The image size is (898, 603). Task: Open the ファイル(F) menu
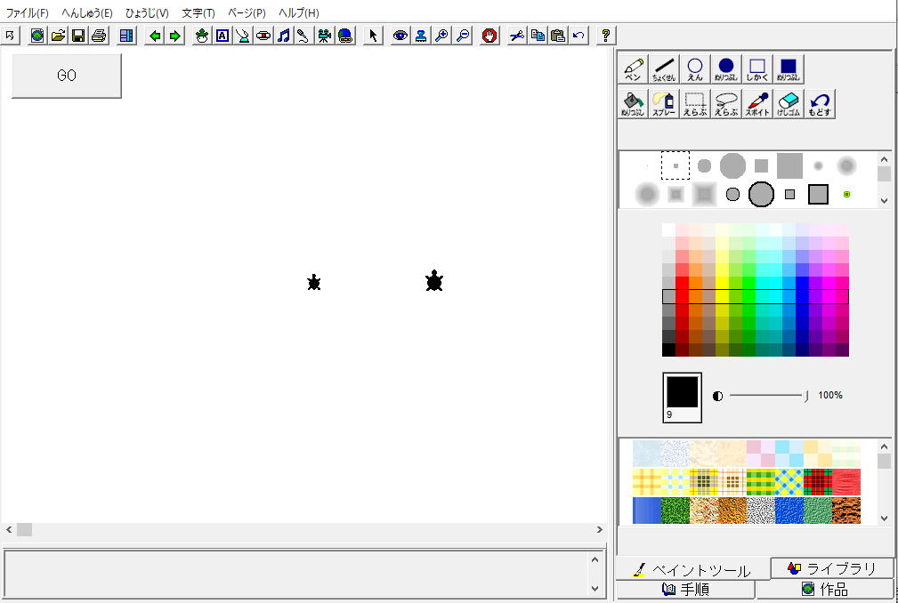(28, 13)
